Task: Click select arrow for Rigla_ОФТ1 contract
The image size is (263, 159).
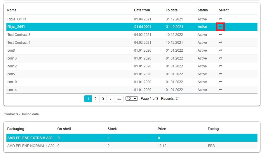Action: [220, 19]
